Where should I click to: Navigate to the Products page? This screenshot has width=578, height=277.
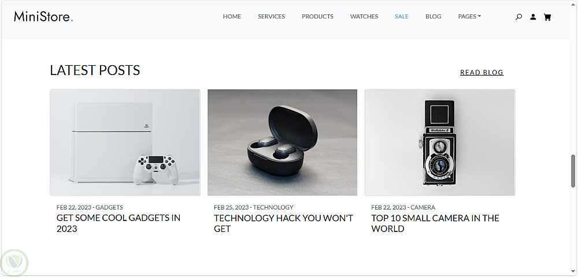point(317,17)
